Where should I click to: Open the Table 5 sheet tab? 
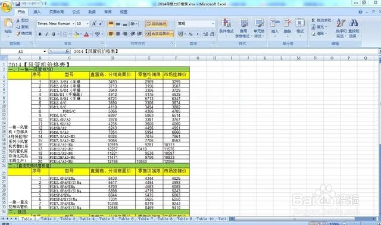pyautogui.click(x=107, y=218)
